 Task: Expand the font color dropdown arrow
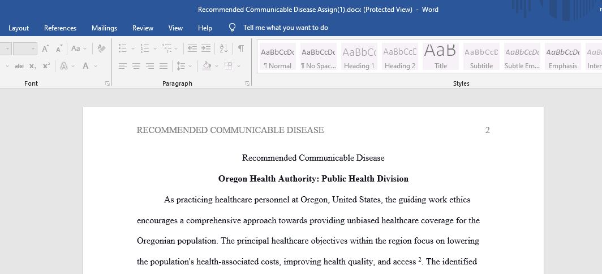(x=95, y=66)
